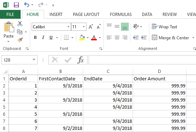Switch to the INSERT tab
The height and width of the screenshot is (132, 196).
click(56, 15)
